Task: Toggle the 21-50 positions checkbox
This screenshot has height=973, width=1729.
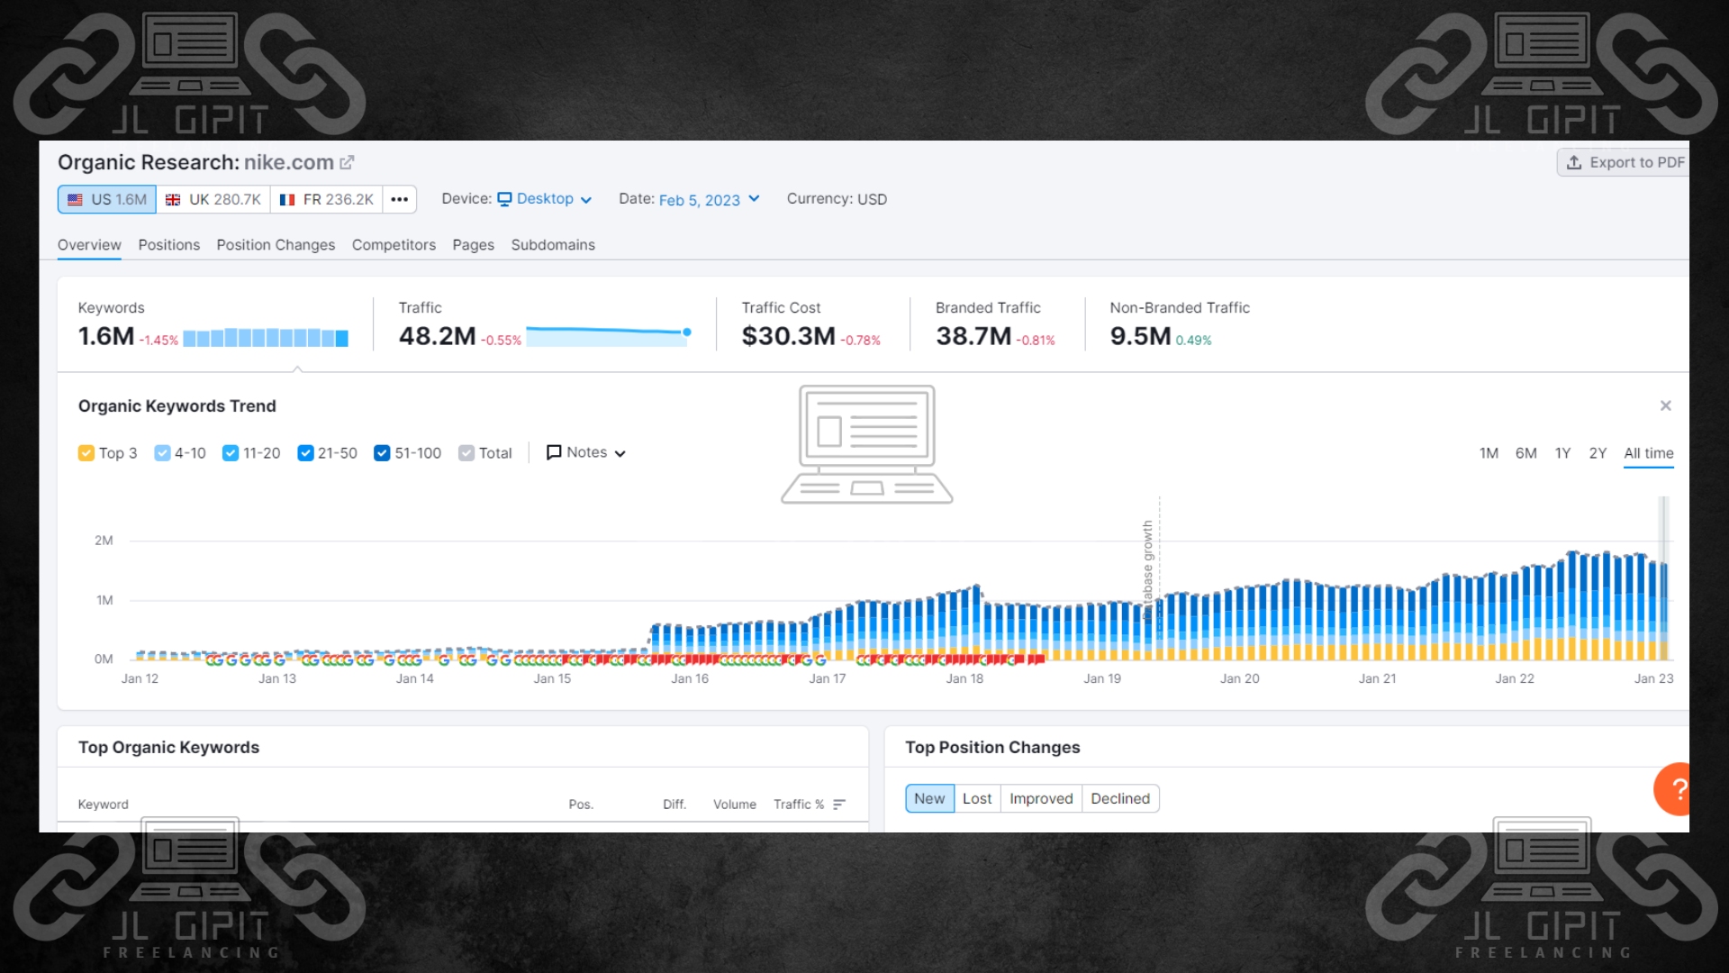Action: pyautogui.click(x=305, y=453)
